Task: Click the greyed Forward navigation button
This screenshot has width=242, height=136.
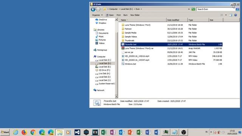Action: pyautogui.click(x=98, y=9)
